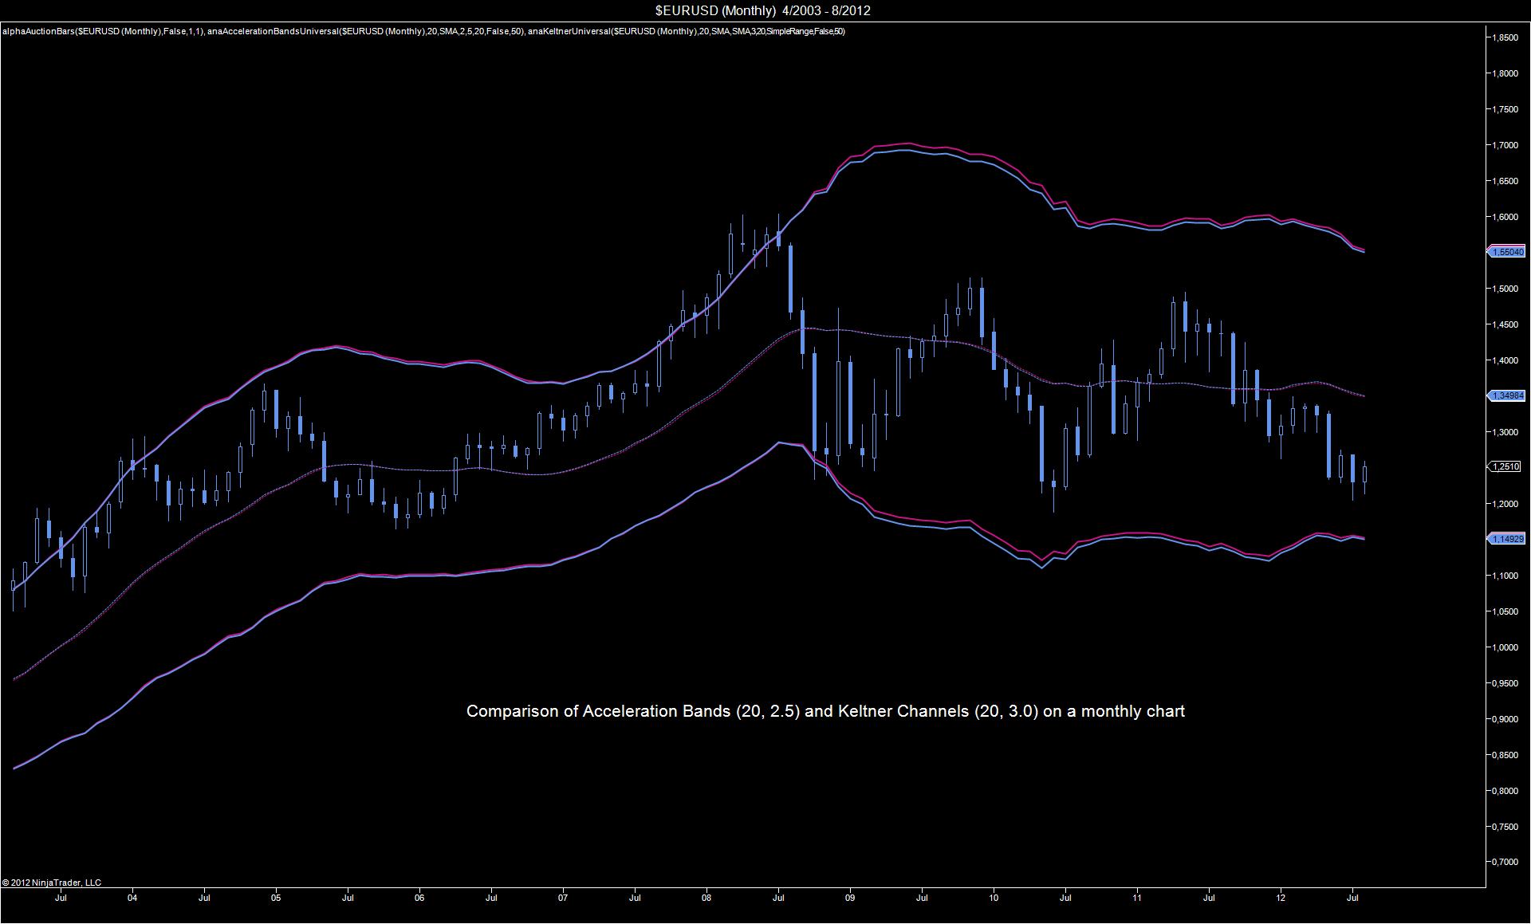This screenshot has height=924, width=1531.
Task: Click the 1,2510 last price marker
Action: [x=1506, y=466]
